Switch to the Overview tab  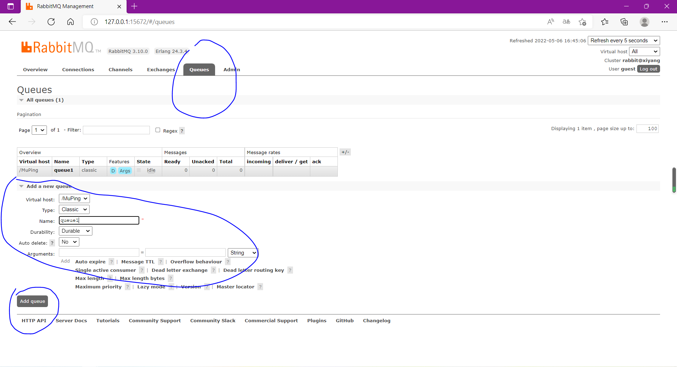[x=35, y=69]
